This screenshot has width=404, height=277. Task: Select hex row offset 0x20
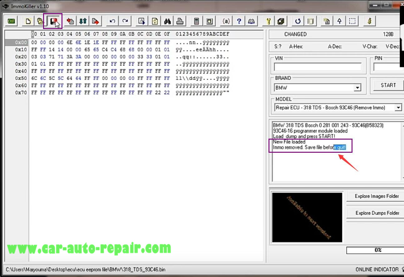(x=21, y=57)
